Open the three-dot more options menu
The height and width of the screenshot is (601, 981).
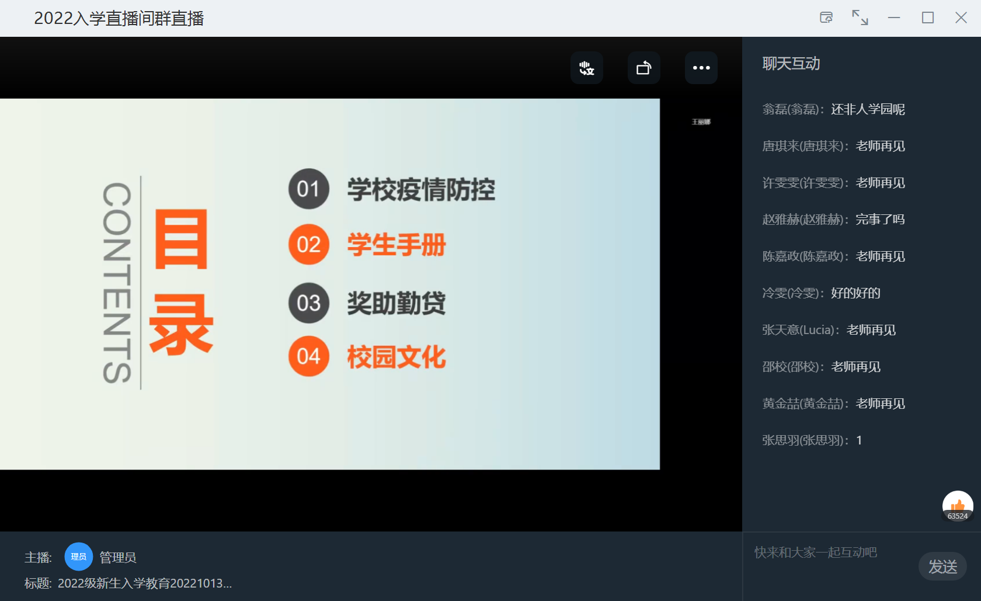[x=701, y=68]
